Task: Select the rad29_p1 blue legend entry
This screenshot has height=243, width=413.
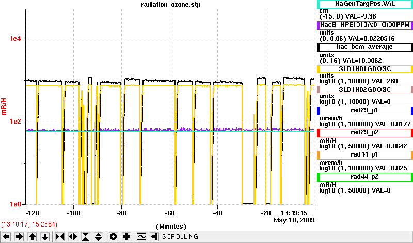Action: [365, 111]
